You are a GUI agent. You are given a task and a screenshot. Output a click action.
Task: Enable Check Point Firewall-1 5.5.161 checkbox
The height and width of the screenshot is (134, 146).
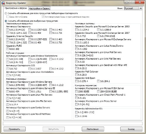click(x=76, y=98)
